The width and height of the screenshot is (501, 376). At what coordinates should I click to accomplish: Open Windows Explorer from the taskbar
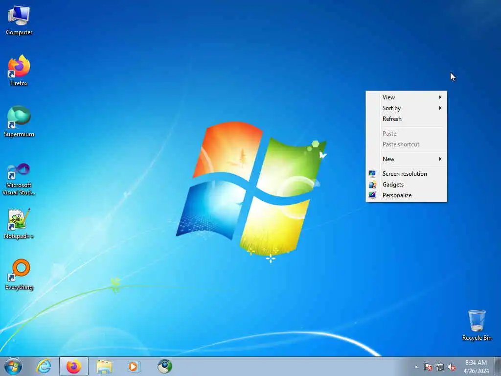tap(104, 366)
